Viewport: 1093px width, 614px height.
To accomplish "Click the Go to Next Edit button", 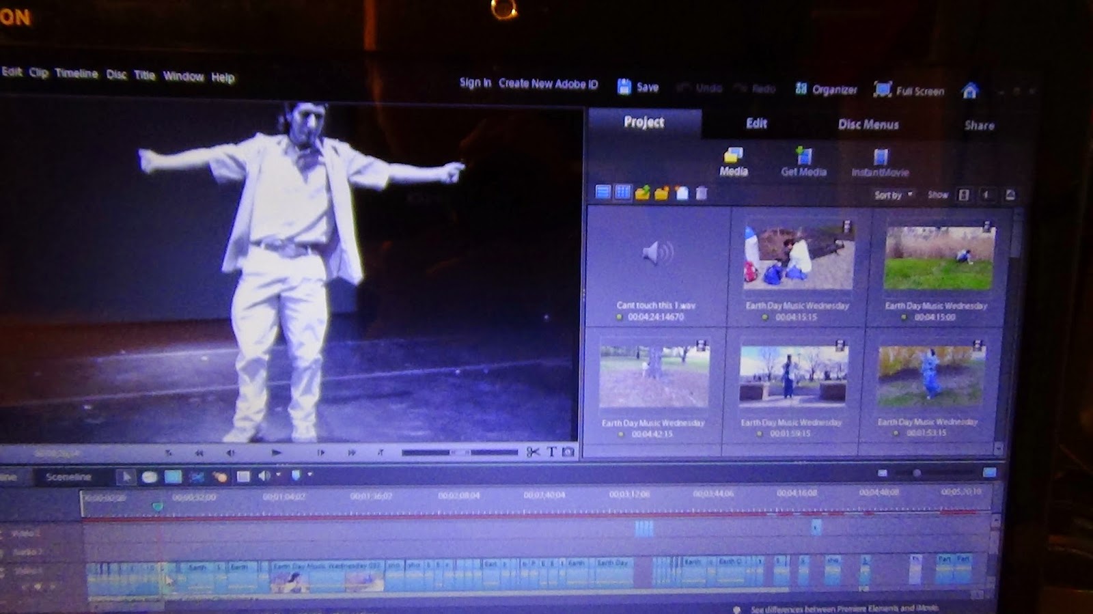I will pyautogui.click(x=381, y=452).
